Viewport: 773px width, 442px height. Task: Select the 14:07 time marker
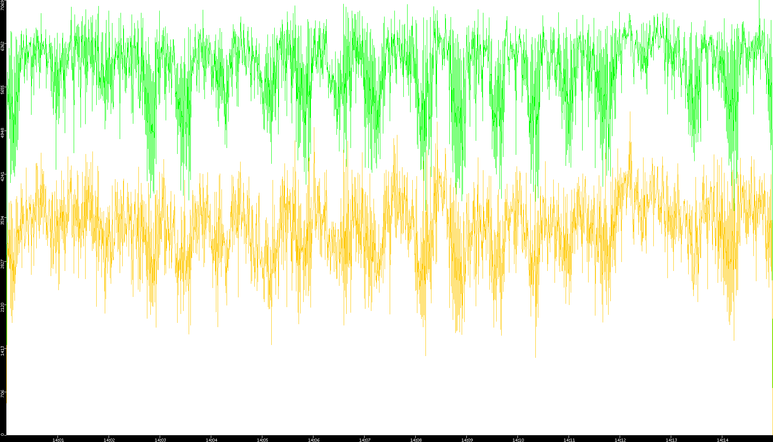click(x=365, y=439)
